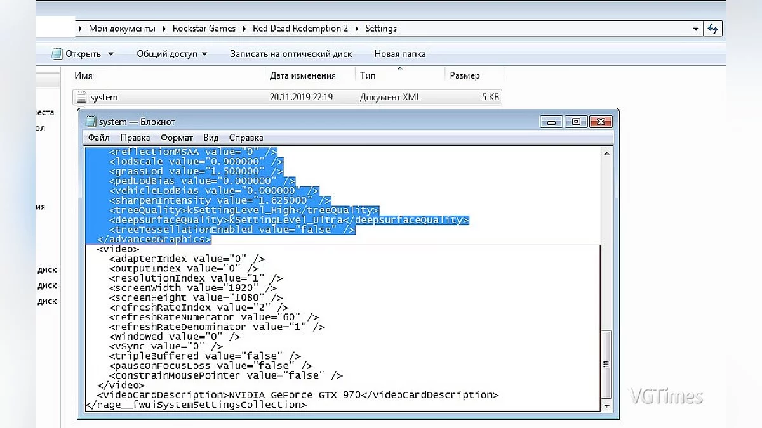The width and height of the screenshot is (762, 428).
Task: Open the Формат menu
Action: (177, 138)
